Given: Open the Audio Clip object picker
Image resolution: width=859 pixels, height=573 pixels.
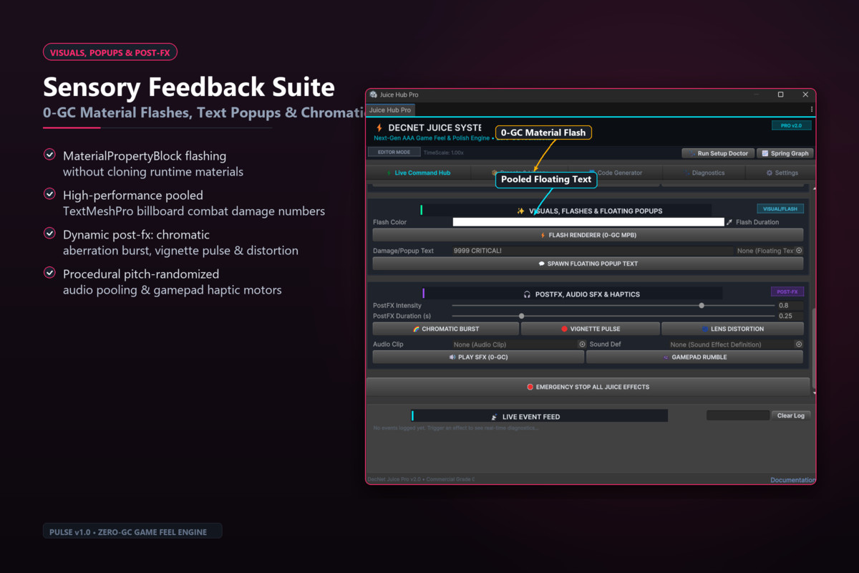Looking at the screenshot, I should tap(582, 345).
